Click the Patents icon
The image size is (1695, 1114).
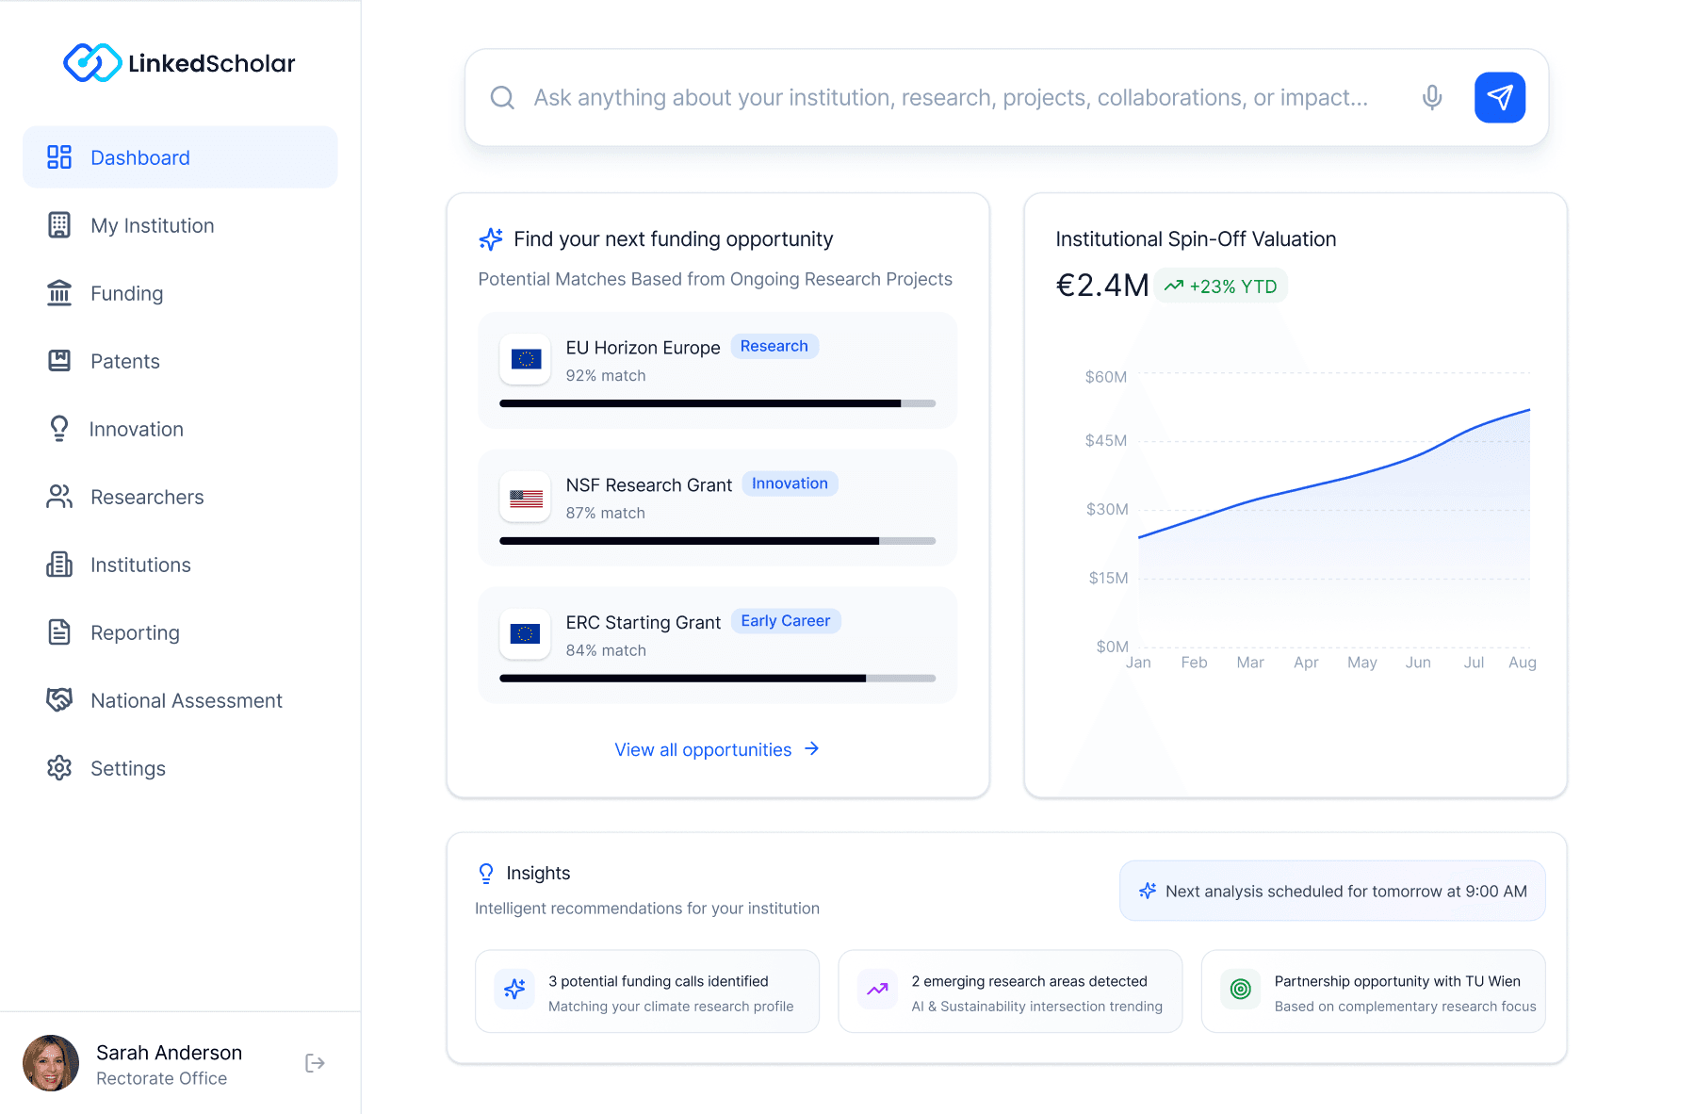point(58,361)
